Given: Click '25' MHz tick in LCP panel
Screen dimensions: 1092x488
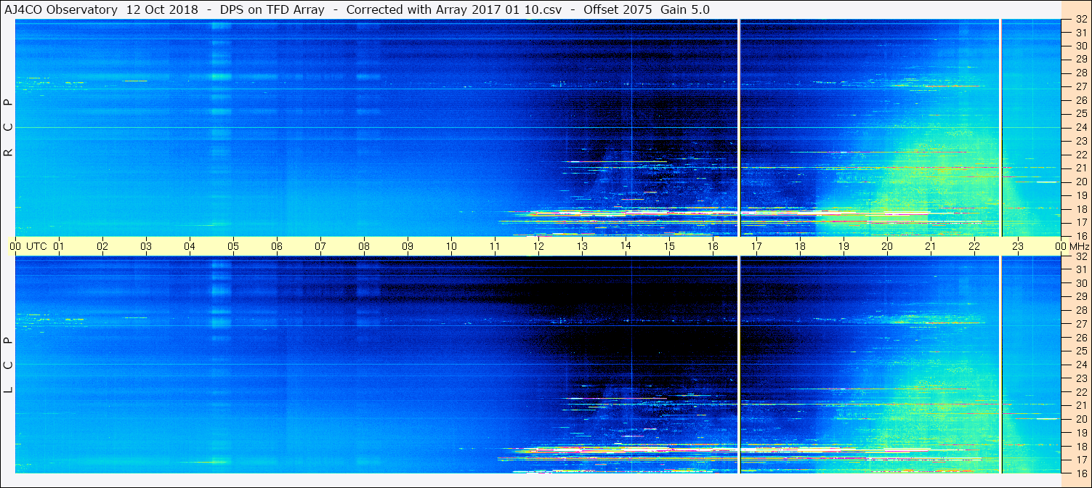Looking at the screenshot, I should [x=1081, y=351].
